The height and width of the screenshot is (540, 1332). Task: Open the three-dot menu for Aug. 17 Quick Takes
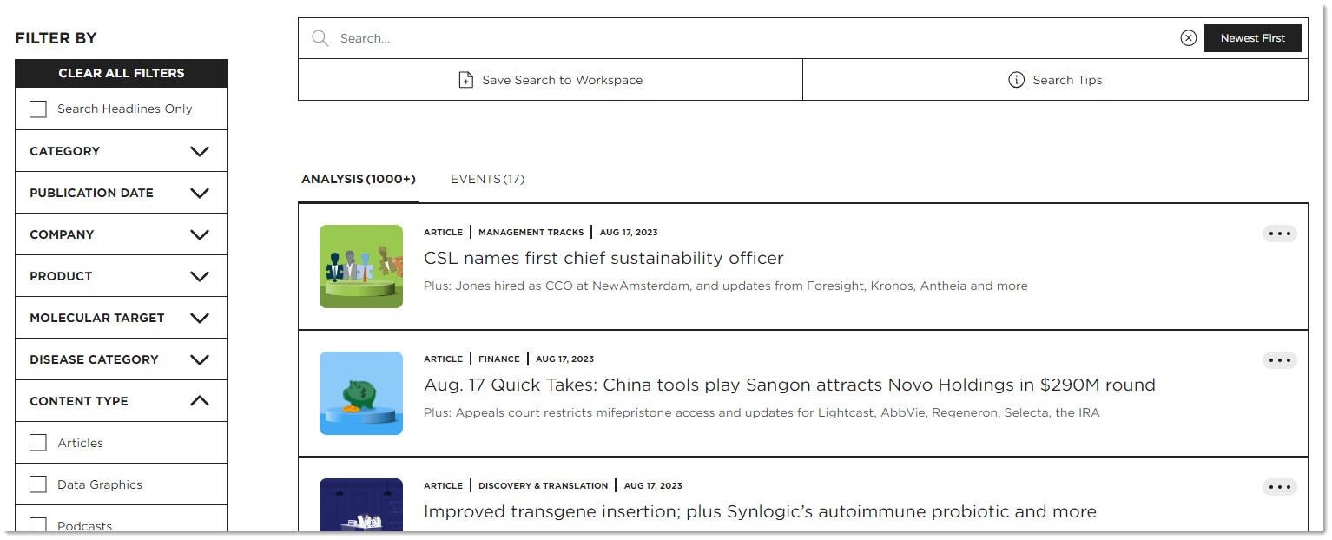(1280, 360)
